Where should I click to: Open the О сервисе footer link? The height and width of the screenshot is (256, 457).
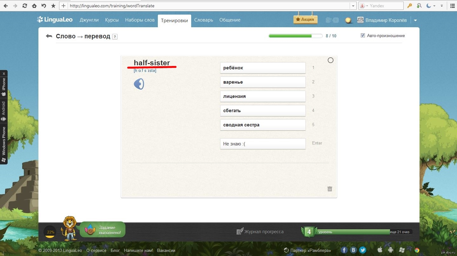coord(96,250)
